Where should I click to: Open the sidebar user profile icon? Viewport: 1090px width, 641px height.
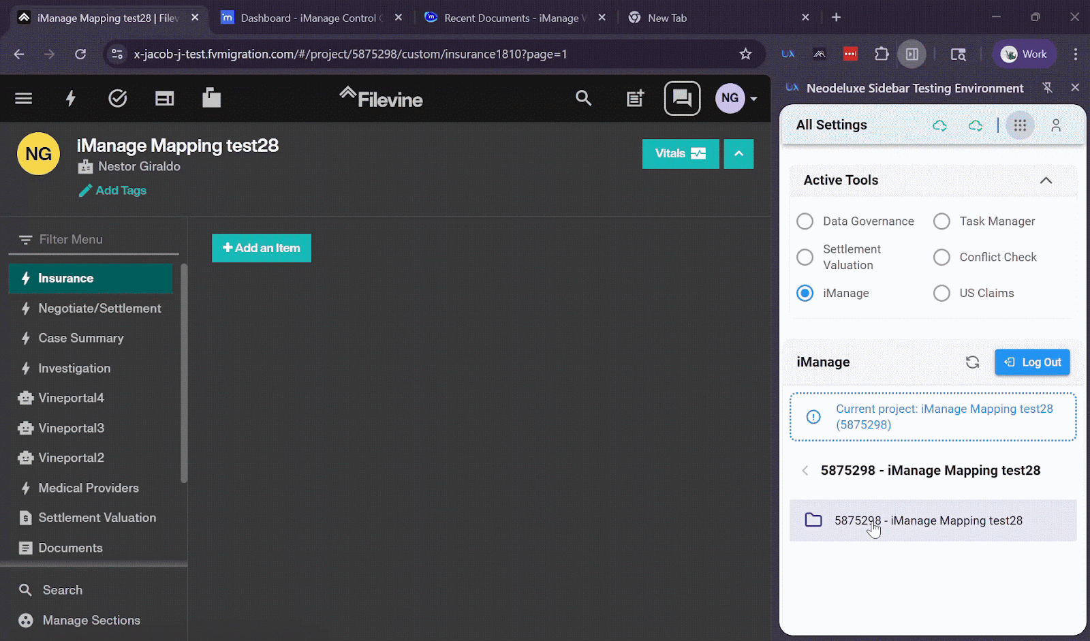[1056, 125]
